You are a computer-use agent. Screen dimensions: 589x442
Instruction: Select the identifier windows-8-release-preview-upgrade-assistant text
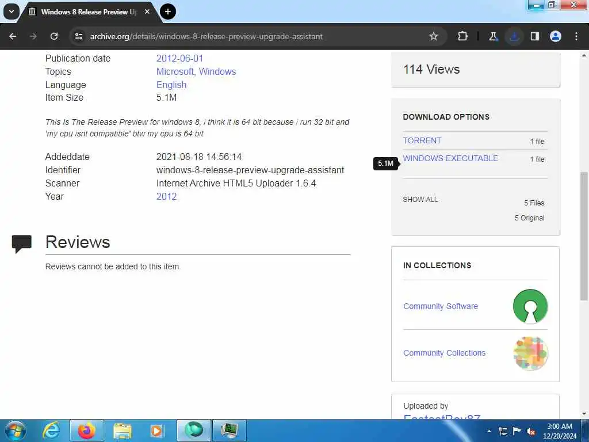pos(250,170)
